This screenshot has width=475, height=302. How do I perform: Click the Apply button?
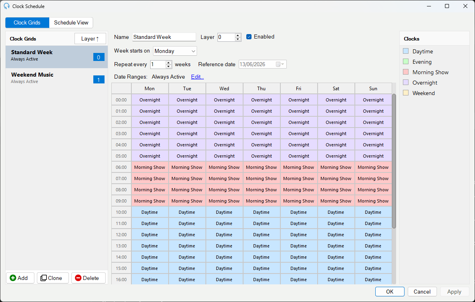[x=455, y=292]
